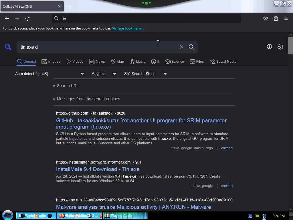
Task: Click the yellow system tray icon
Action: point(257,216)
